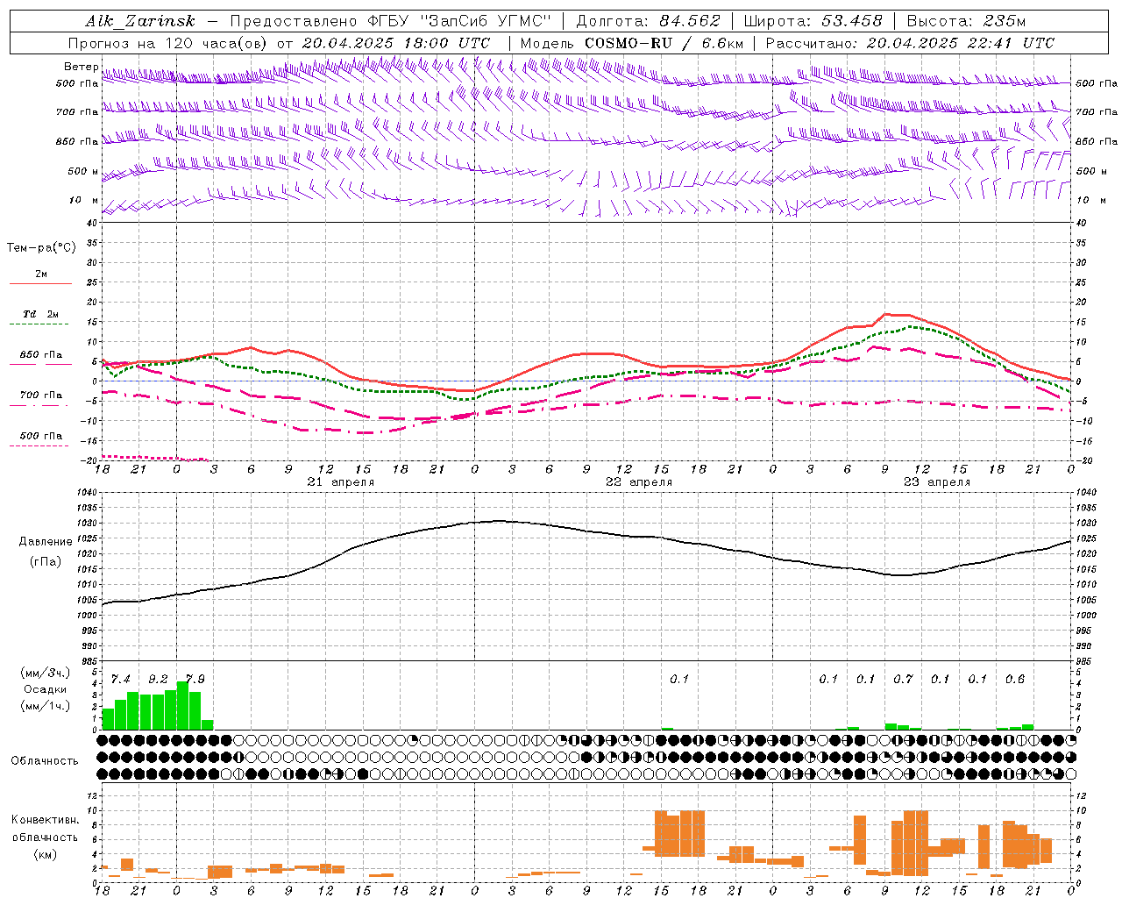Select the Модель COSMO-RU / 6.6км text
The height and width of the screenshot is (898, 1122).
point(631,43)
